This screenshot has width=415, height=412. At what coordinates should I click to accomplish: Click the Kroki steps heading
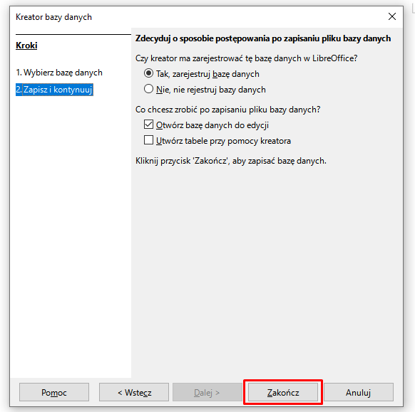pos(26,46)
